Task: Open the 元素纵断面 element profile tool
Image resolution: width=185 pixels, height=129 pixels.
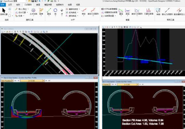Action: [x=149, y=11]
